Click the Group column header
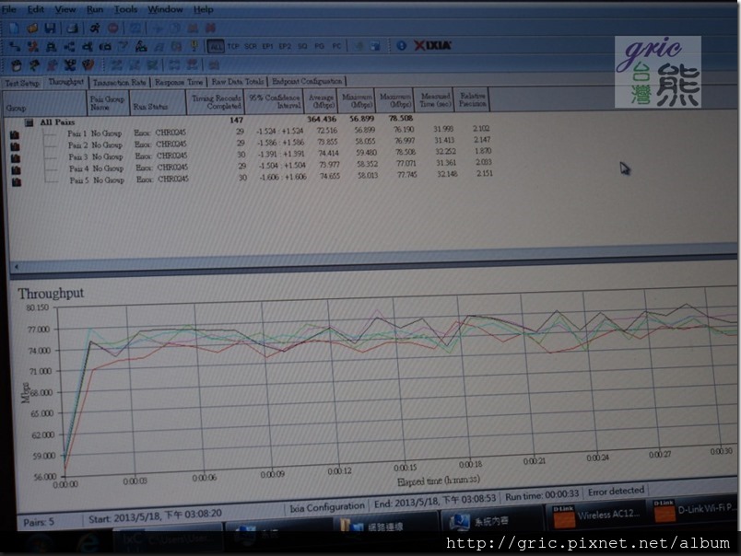 pos(44,103)
